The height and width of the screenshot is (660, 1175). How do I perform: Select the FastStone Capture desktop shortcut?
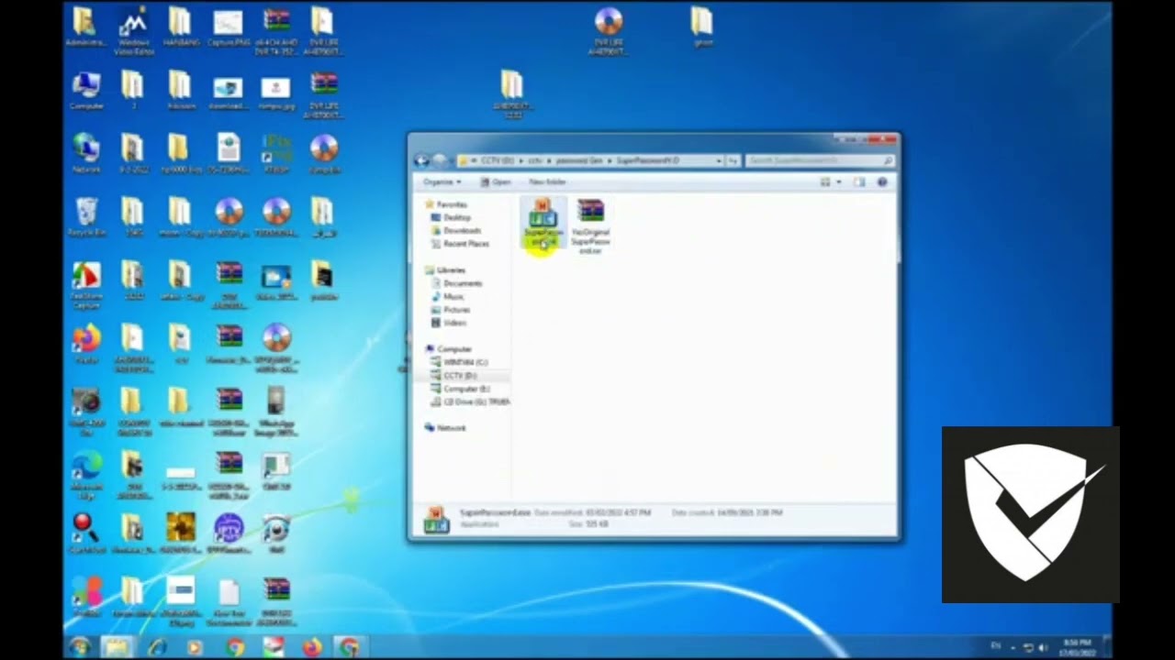point(86,285)
